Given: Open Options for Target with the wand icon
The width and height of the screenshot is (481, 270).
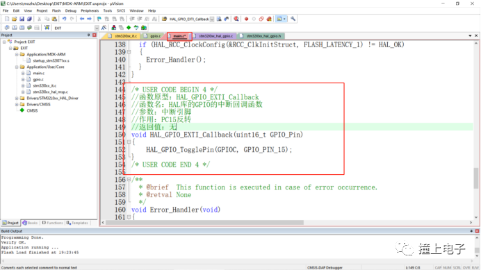Looking at the screenshot, I should pyautogui.click(x=104, y=28).
